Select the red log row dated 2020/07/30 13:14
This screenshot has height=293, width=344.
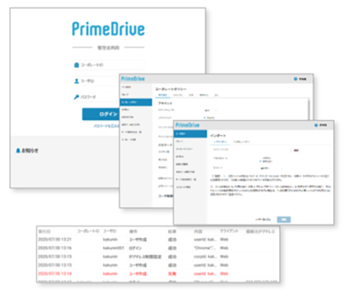[x=158, y=274]
